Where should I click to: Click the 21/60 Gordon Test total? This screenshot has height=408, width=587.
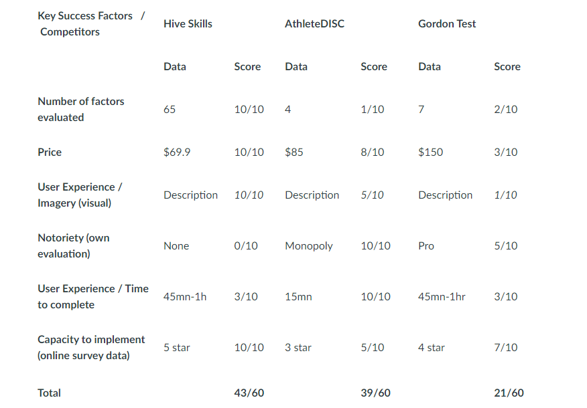click(509, 393)
